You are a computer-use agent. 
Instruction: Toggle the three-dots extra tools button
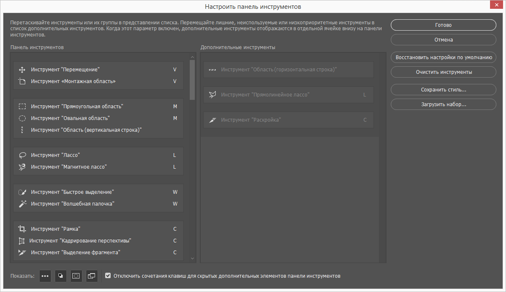45,276
